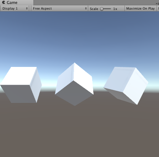This screenshot has width=159, height=157.
Task: Click the Scale label
Action: pyautogui.click(x=94, y=9)
